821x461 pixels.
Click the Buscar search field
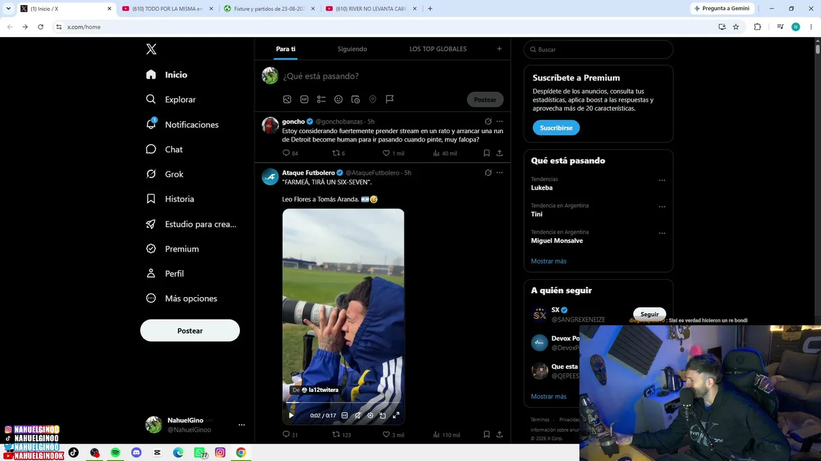click(598, 49)
